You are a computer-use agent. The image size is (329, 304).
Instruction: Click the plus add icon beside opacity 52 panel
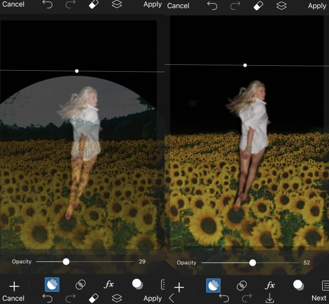pos(179,287)
